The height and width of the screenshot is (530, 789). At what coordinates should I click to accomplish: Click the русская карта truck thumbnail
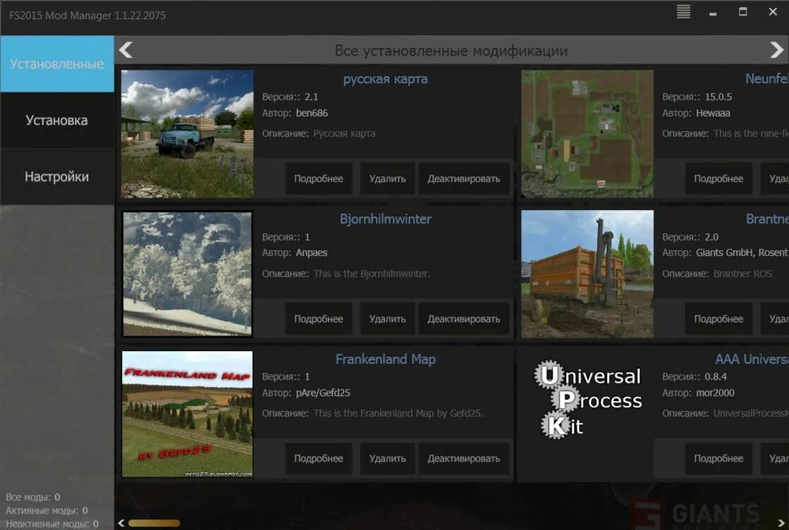187,134
